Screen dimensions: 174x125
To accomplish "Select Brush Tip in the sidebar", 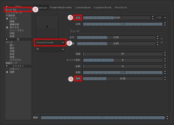I will pyautogui.click(x=18, y=10).
